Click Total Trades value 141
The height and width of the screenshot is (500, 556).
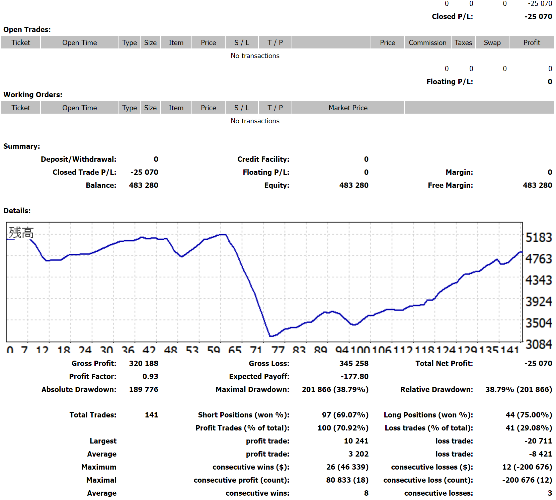click(x=151, y=415)
